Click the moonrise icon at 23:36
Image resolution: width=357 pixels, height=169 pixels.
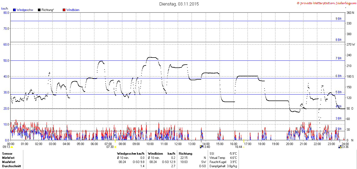pyautogui.click(x=340, y=147)
